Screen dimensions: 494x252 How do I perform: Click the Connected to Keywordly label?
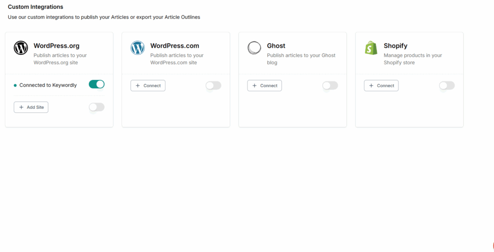click(x=48, y=85)
